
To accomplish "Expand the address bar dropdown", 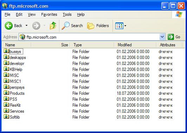I will coord(162,37).
